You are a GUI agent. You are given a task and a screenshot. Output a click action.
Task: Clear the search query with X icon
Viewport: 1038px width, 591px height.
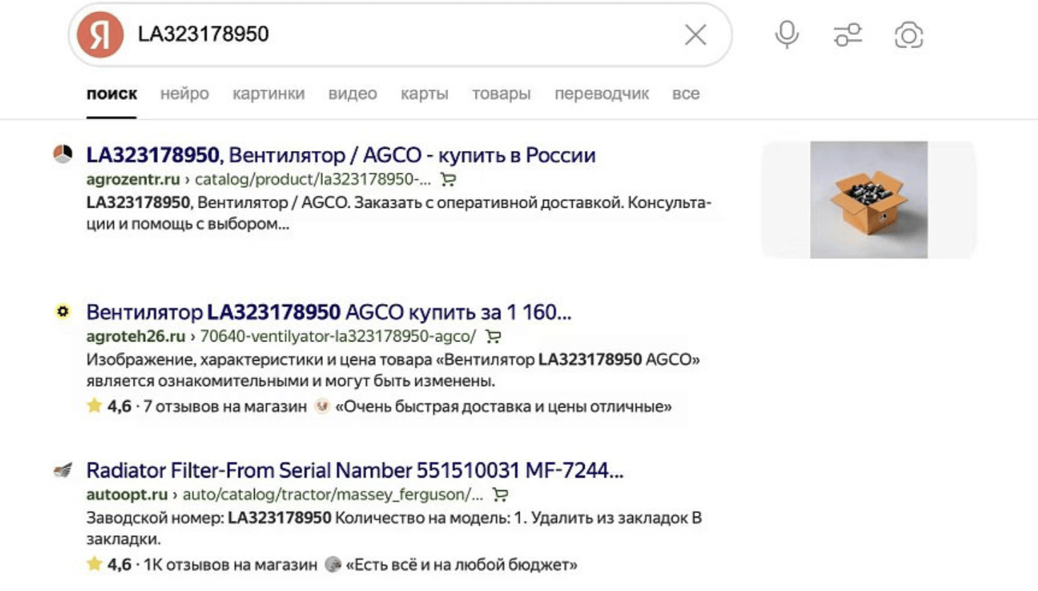pos(695,35)
